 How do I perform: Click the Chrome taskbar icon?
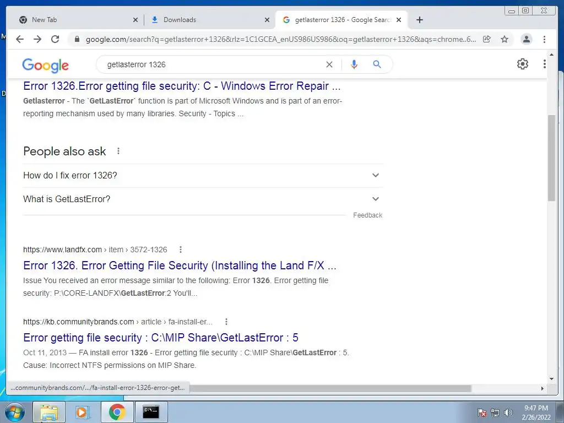point(117,412)
